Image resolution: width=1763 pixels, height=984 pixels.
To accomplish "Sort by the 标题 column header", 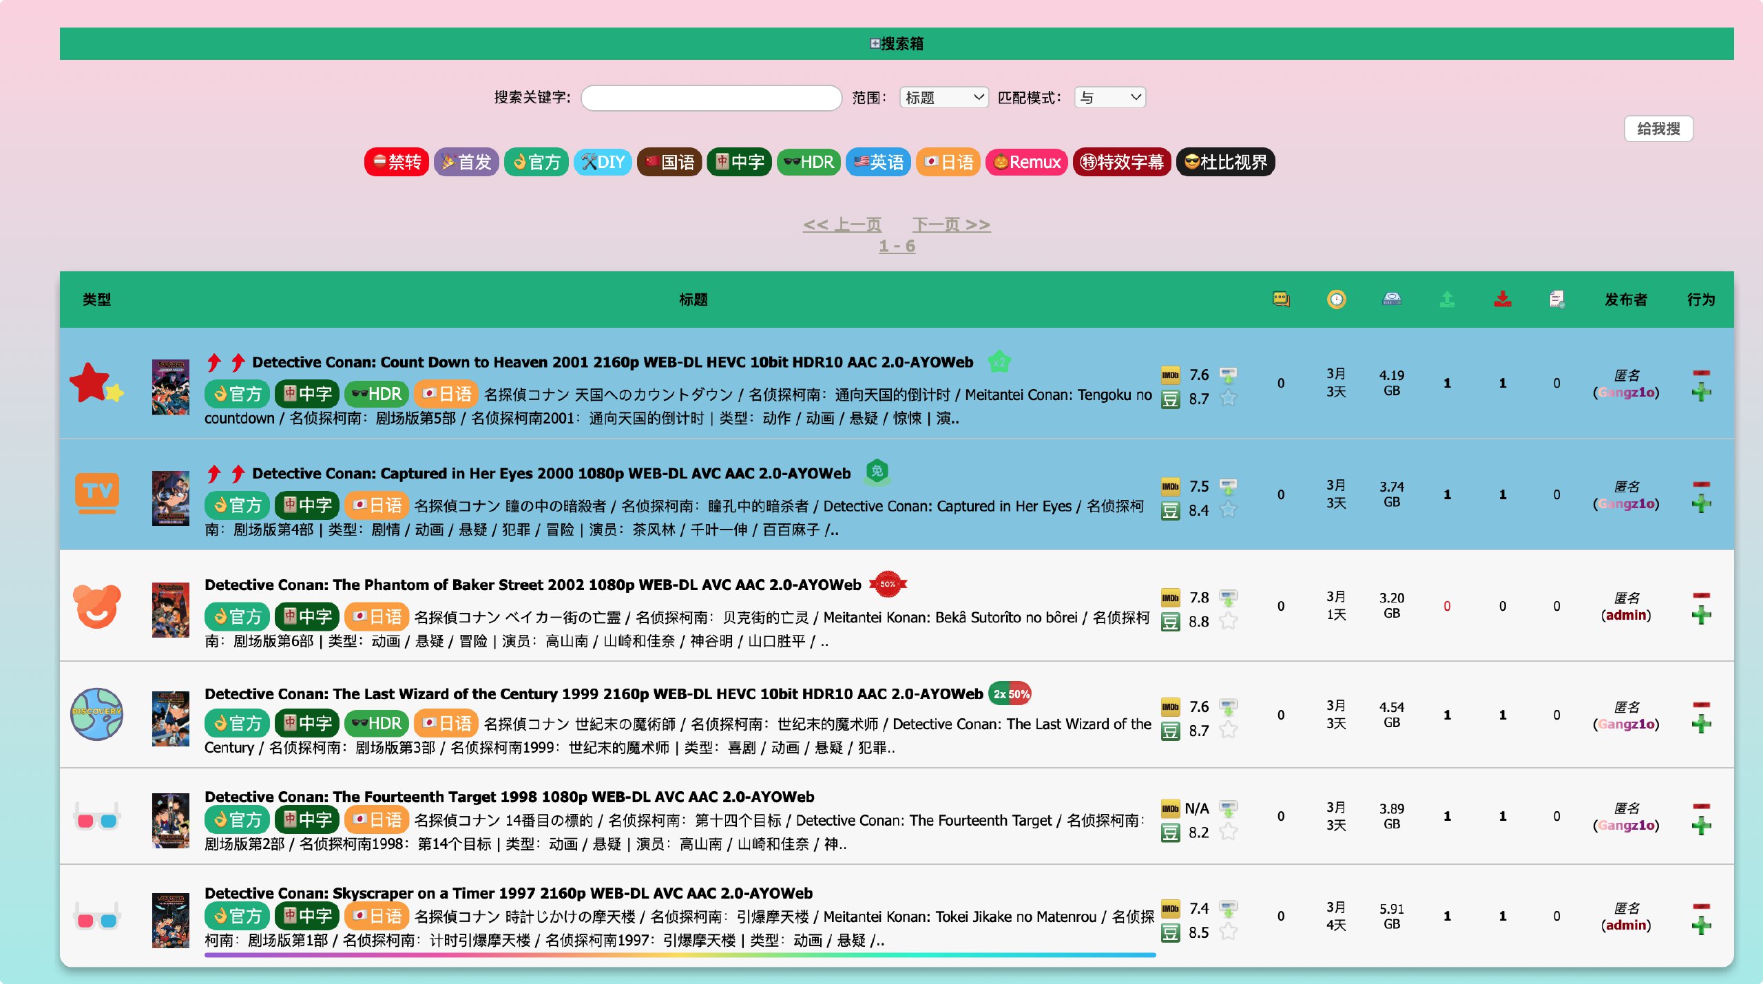I will (693, 300).
